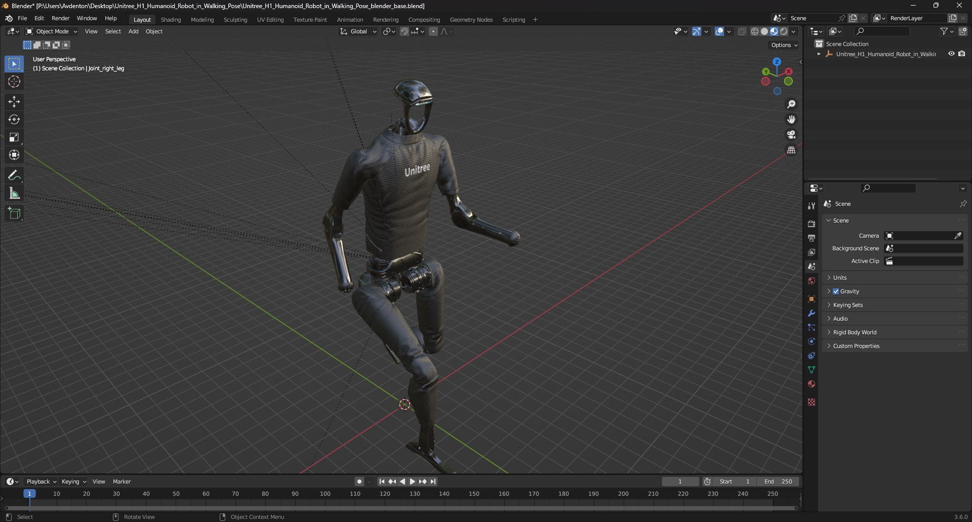Select the Measure tool
This screenshot has width=972, height=522.
point(14,193)
